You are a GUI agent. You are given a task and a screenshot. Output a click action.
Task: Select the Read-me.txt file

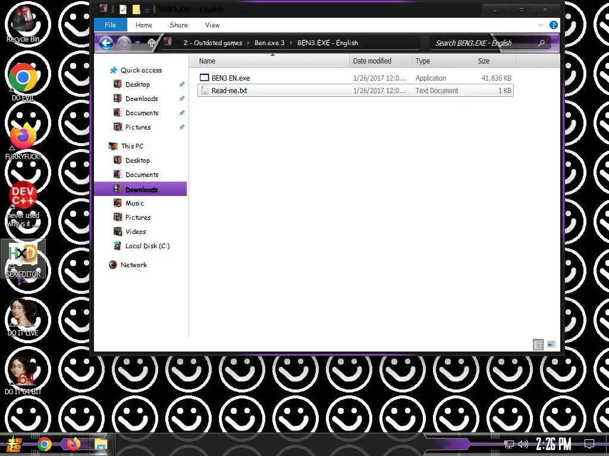click(x=356, y=90)
